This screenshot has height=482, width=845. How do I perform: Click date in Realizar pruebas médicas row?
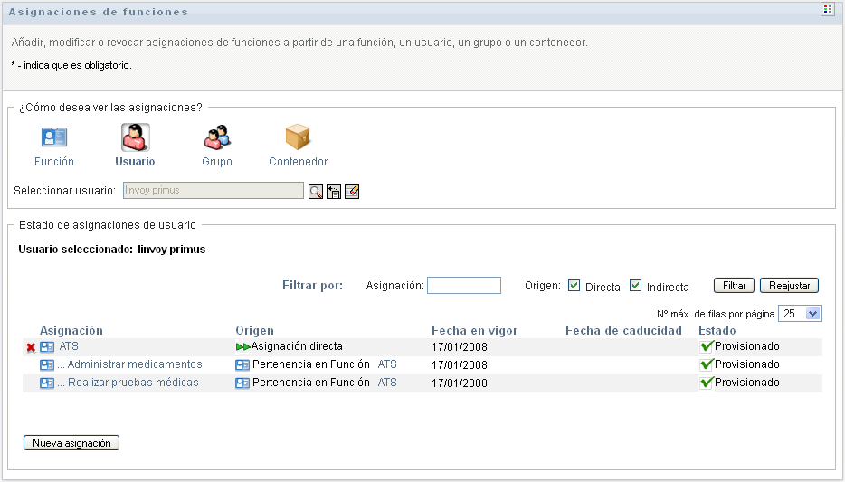click(x=460, y=383)
